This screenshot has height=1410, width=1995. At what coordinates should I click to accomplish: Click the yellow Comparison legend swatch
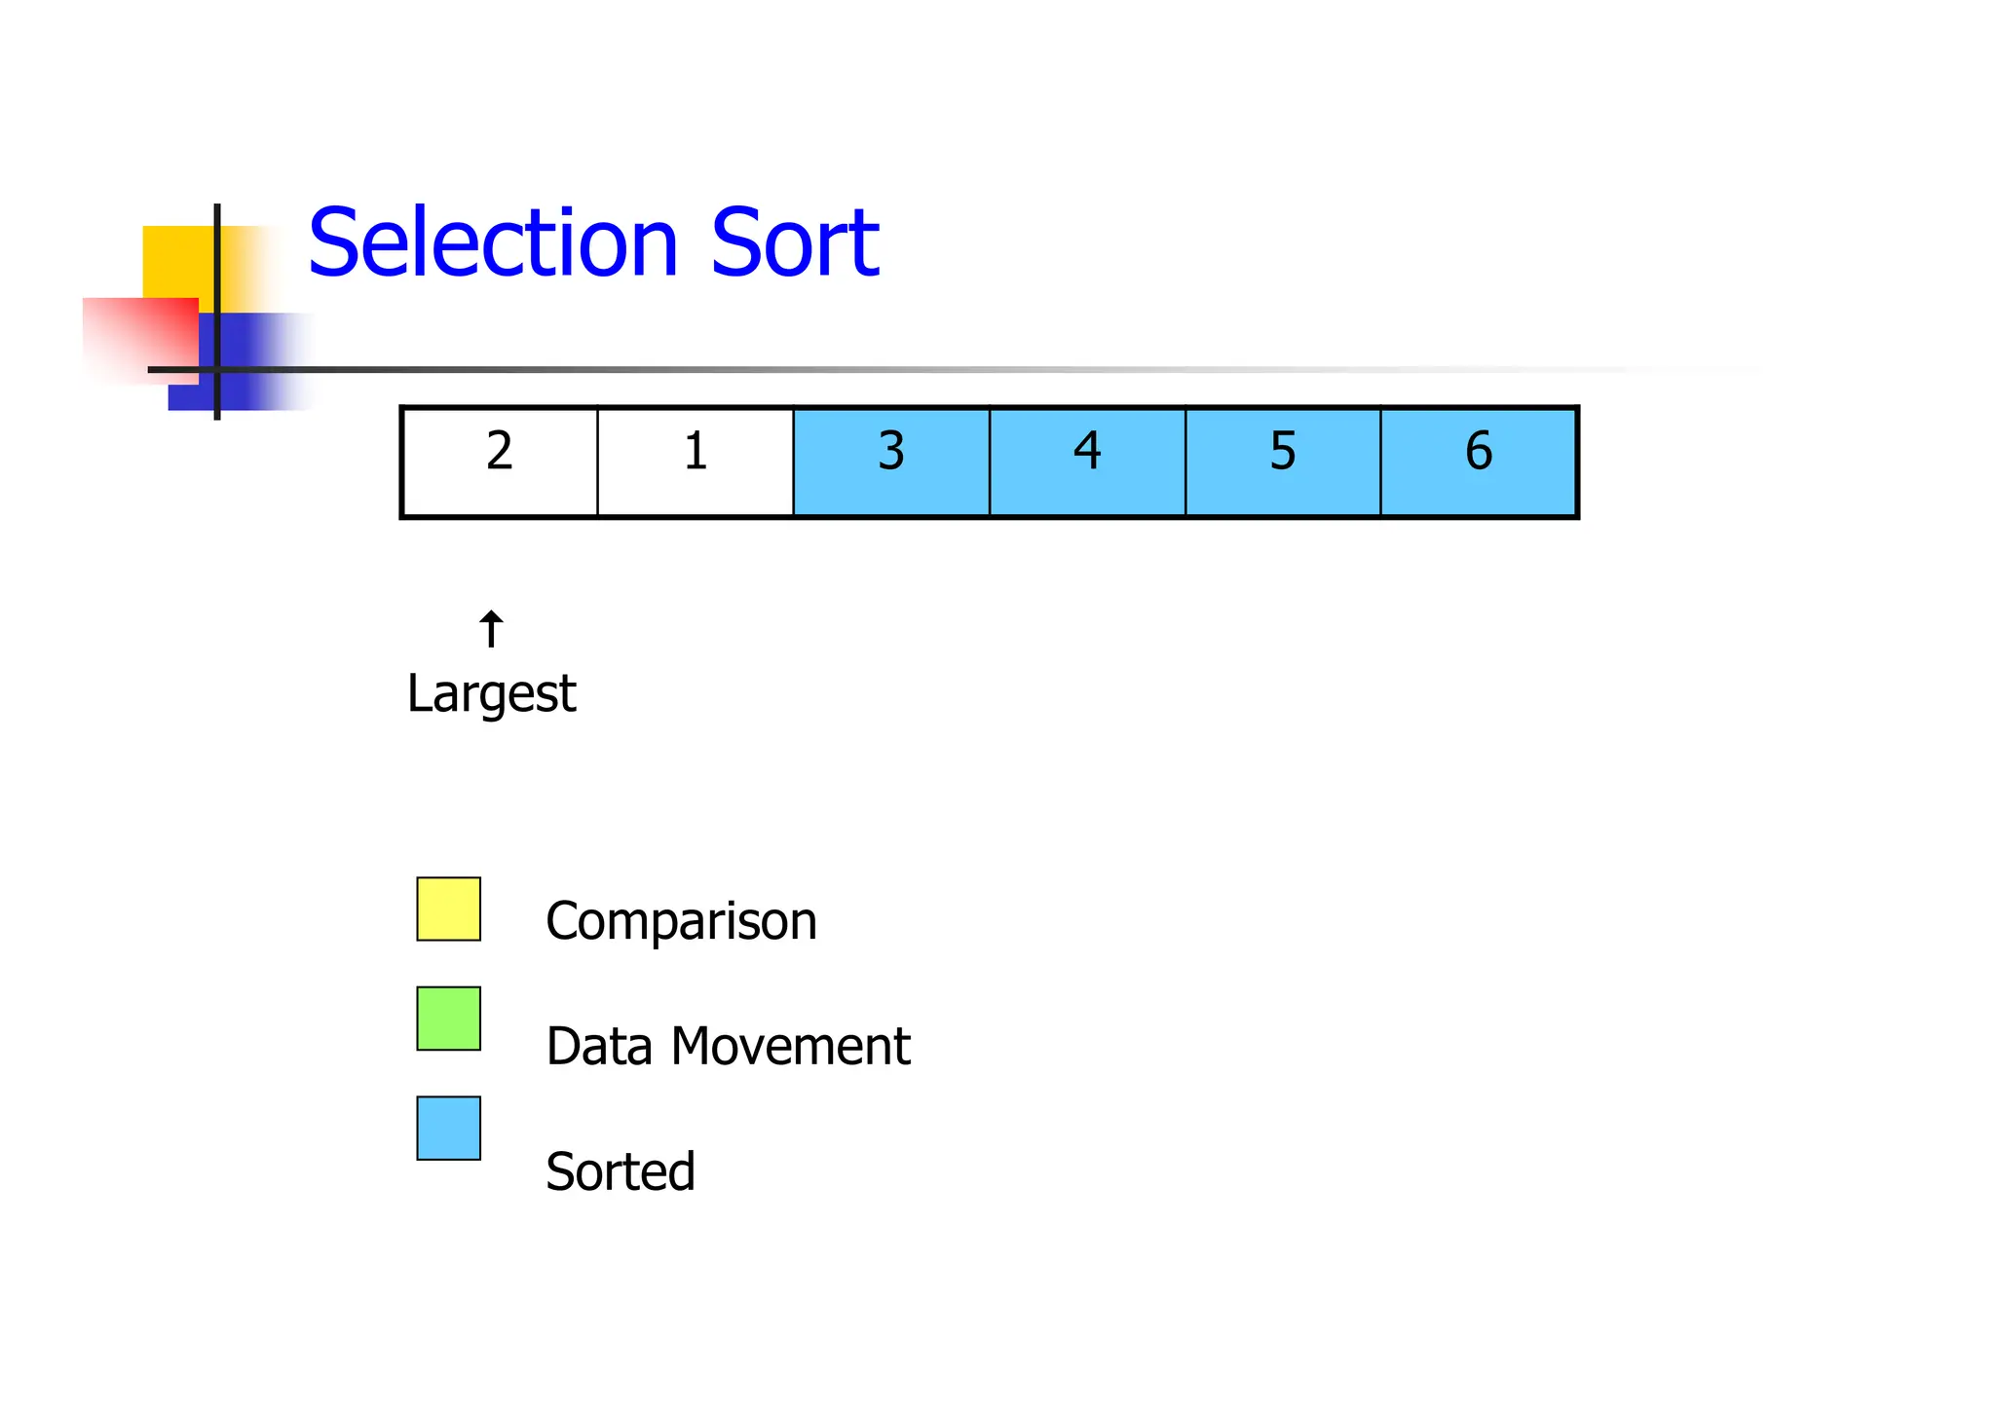click(x=448, y=909)
